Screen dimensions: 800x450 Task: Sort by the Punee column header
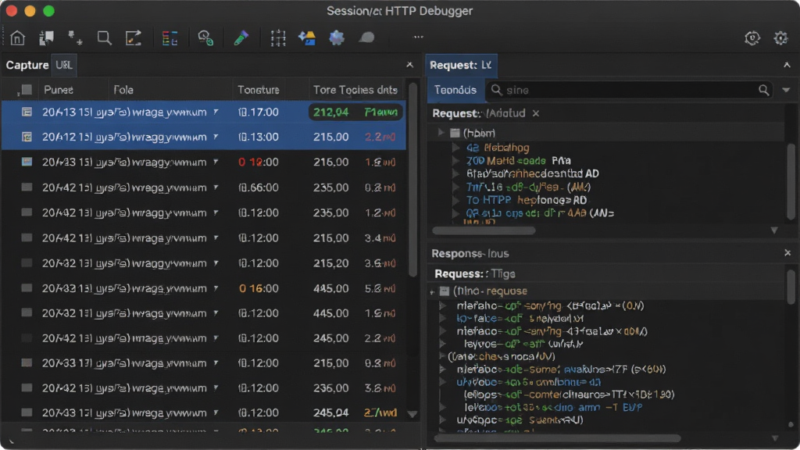(58, 90)
